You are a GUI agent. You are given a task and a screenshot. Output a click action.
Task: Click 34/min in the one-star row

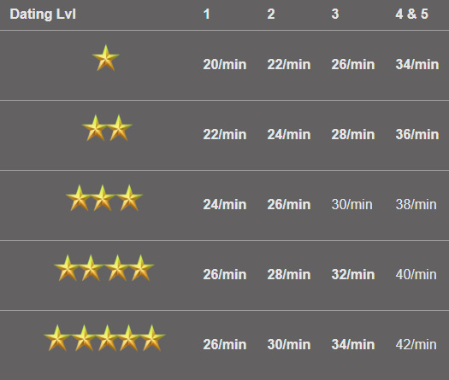[x=417, y=64]
